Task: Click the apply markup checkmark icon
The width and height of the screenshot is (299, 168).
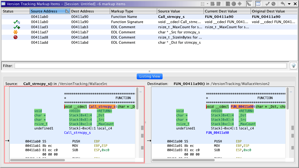Action: (267, 4)
